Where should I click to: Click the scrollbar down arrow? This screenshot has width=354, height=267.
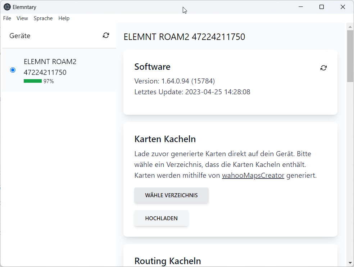tap(350, 263)
